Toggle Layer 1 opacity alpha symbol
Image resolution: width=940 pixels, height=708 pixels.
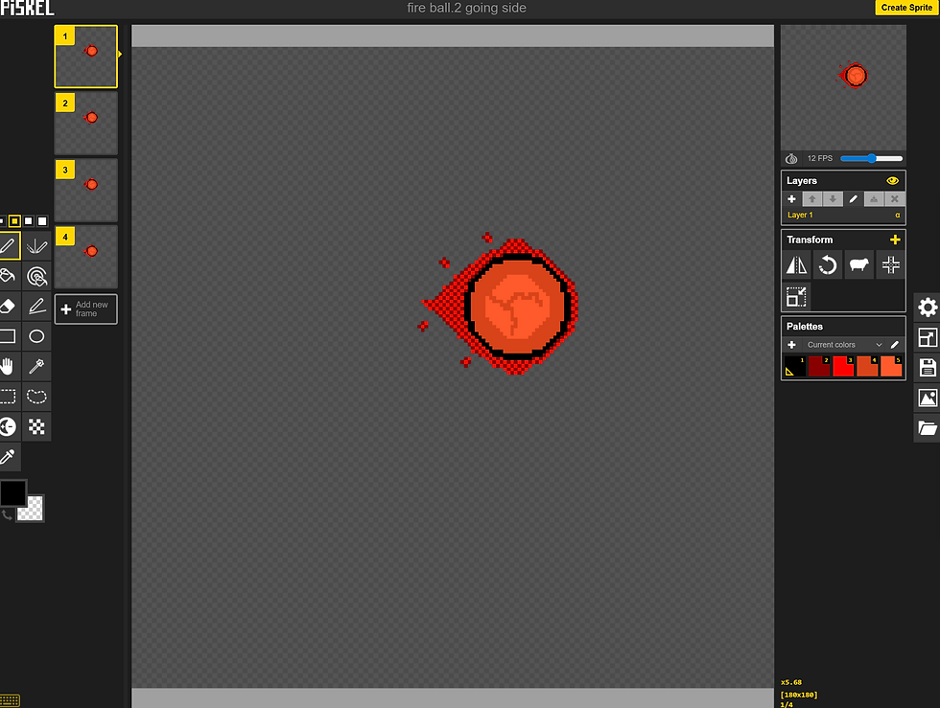point(898,215)
